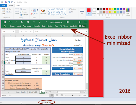Click the Paint Save icon in title bar
Viewport: 136px width, 105px height.
pos(6,2)
